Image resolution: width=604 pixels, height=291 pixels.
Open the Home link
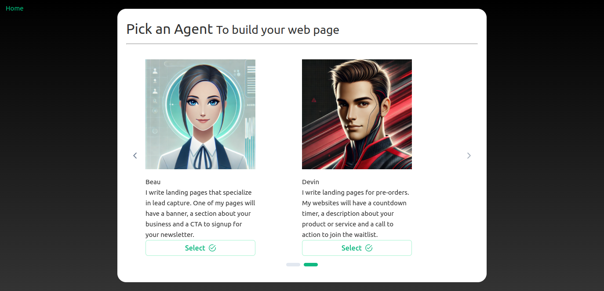15,8
